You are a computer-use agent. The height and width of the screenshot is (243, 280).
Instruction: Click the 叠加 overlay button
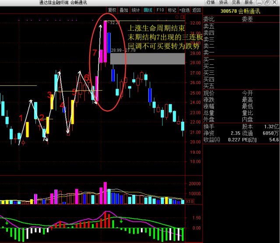[x=124, y=10]
